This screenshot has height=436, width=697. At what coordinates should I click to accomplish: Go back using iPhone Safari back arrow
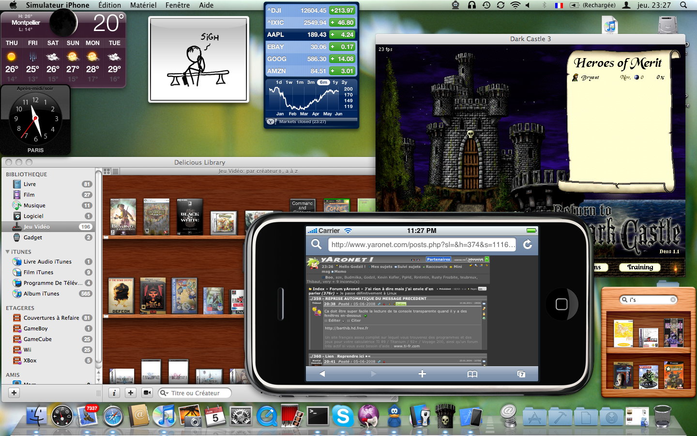pyautogui.click(x=322, y=374)
